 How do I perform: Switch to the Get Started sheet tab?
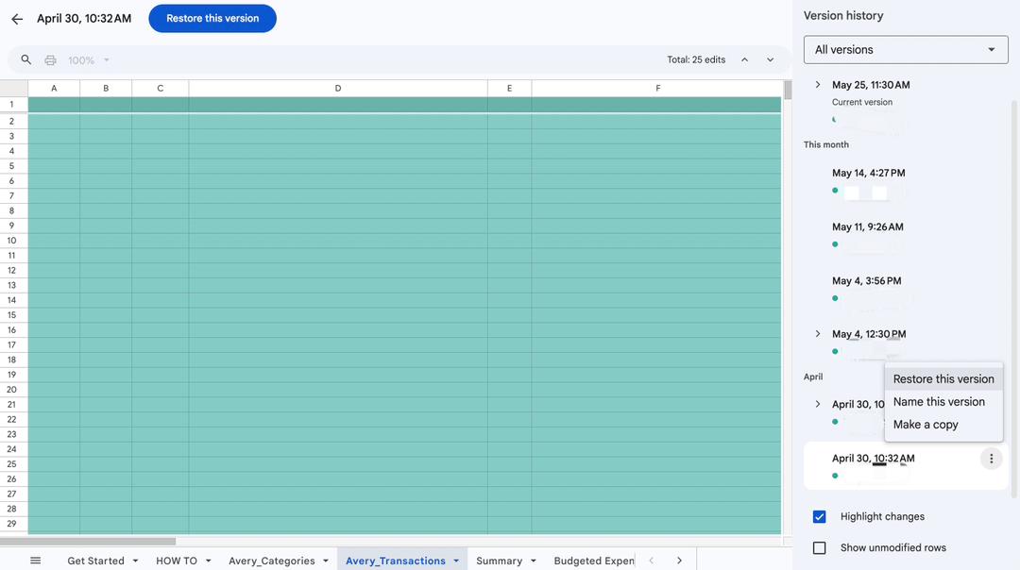[95, 561]
